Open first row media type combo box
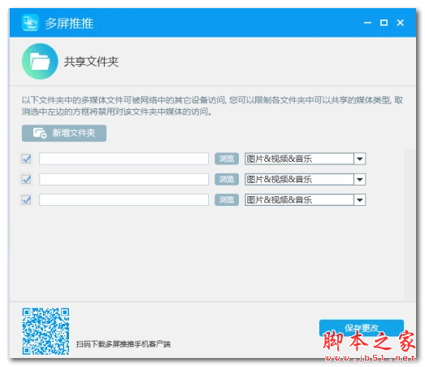The image size is (425, 367). (x=306, y=159)
